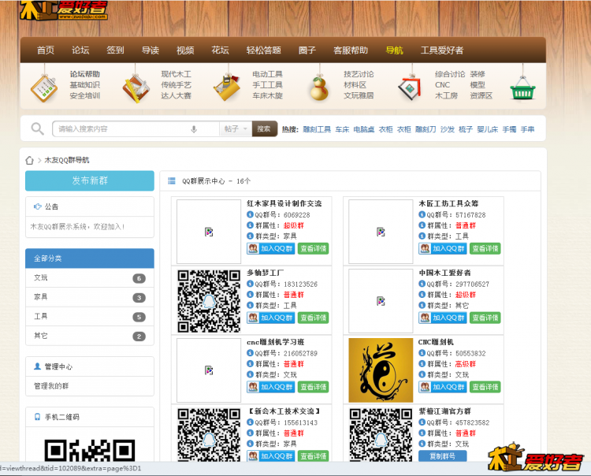
Task: View details of CNC雕刻机 group
Action: point(485,387)
